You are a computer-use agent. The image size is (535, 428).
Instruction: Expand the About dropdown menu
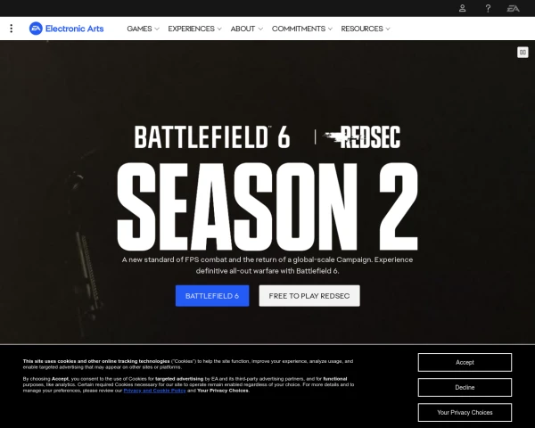[x=246, y=29]
